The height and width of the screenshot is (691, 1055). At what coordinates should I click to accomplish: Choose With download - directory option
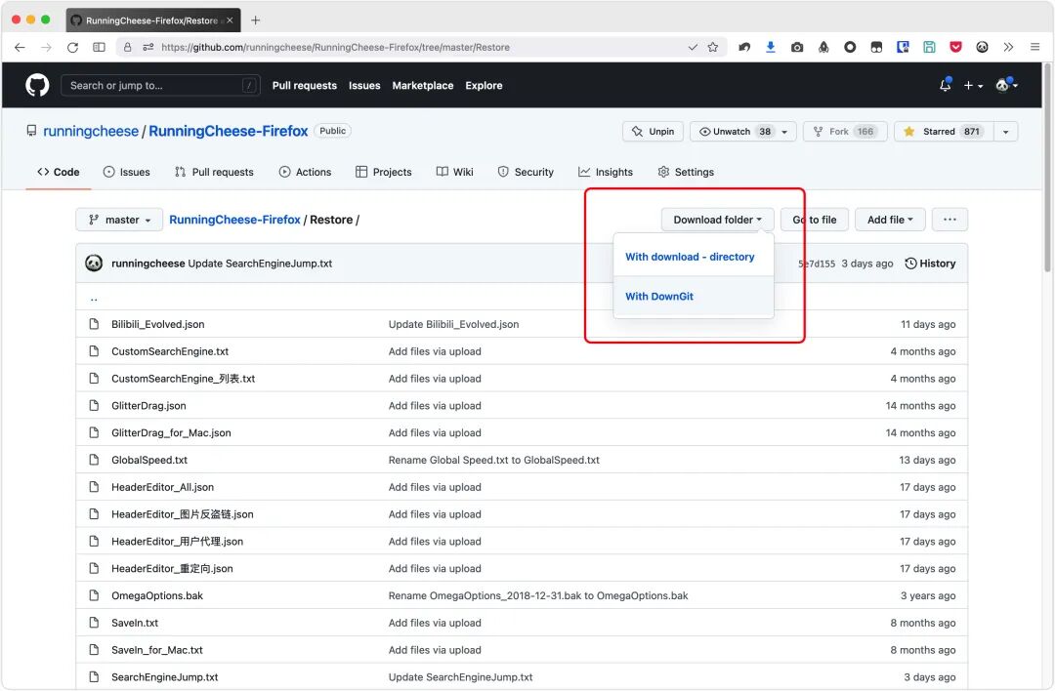[x=690, y=257]
